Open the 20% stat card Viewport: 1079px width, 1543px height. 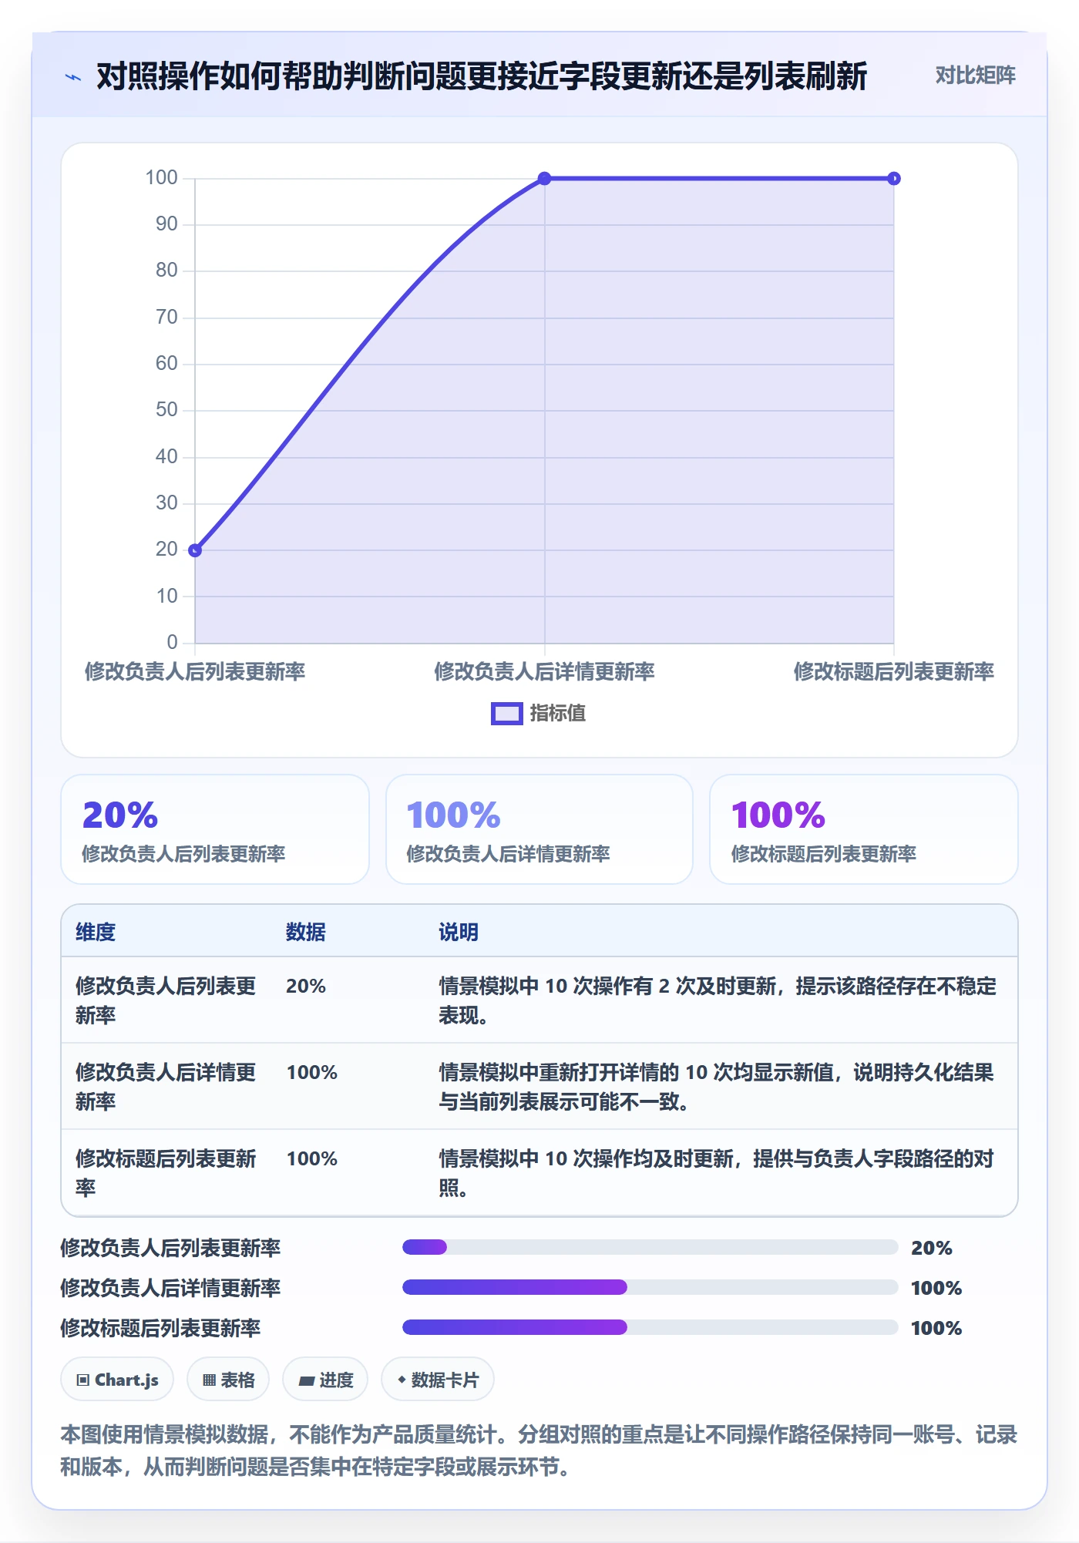(x=215, y=829)
